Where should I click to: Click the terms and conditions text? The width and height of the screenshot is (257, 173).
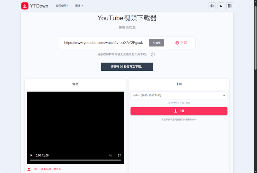[179, 120]
